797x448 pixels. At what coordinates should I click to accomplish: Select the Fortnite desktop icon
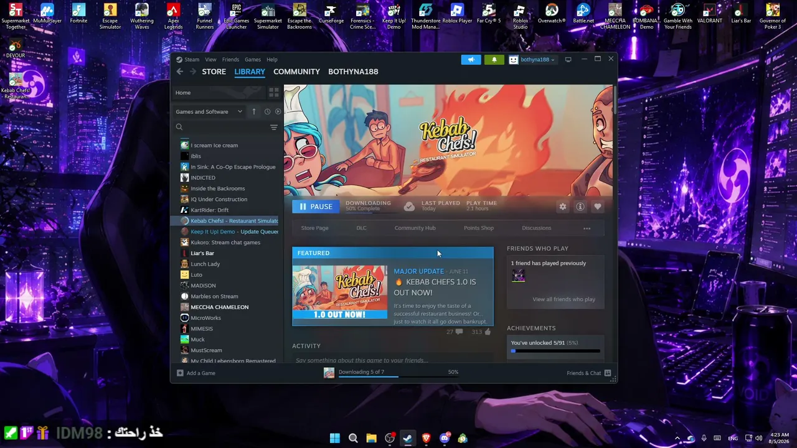pyautogui.click(x=78, y=14)
